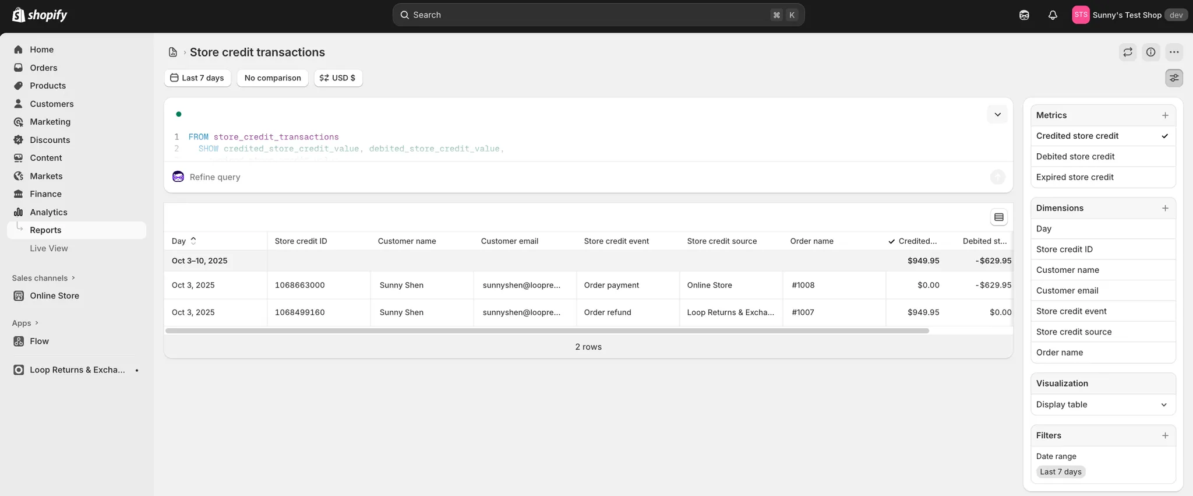Toggle the report settings side panel icon
The height and width of the screenshot is (496, 1193).
click(x=1174, y=78)
